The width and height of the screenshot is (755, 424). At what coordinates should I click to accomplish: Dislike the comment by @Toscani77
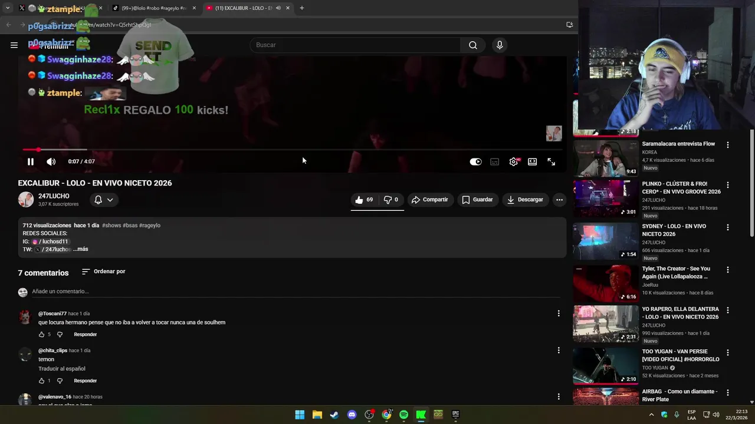click(x=60, y=334)
